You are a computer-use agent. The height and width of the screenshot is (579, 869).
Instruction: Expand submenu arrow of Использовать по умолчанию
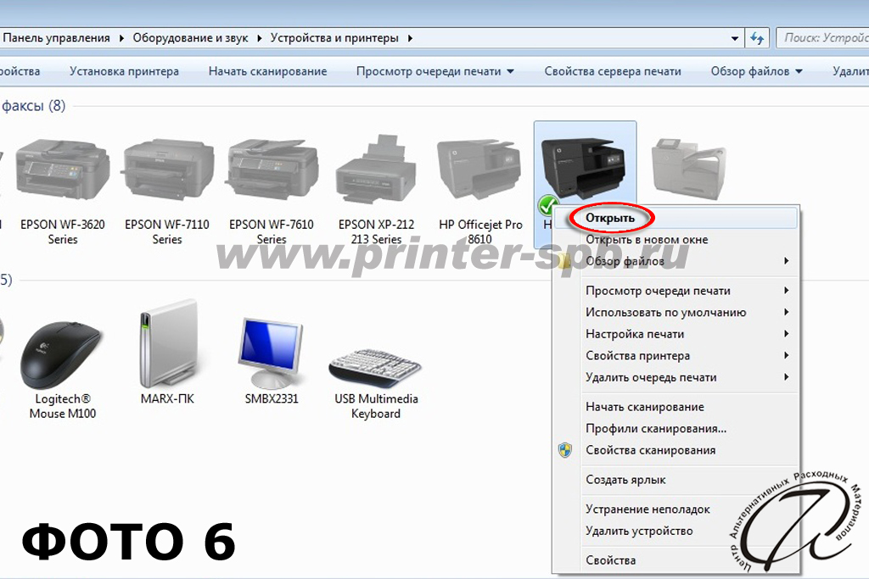click(x=787, y=312)
